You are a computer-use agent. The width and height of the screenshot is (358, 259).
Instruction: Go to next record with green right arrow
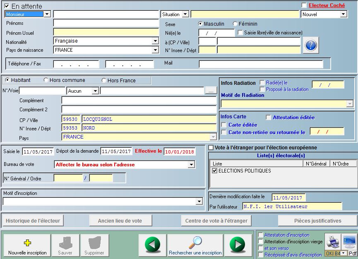(x=238, y=245)
